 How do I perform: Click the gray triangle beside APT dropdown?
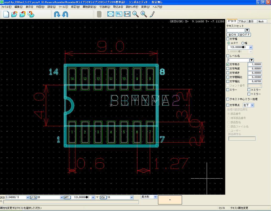tap(97, 197)
